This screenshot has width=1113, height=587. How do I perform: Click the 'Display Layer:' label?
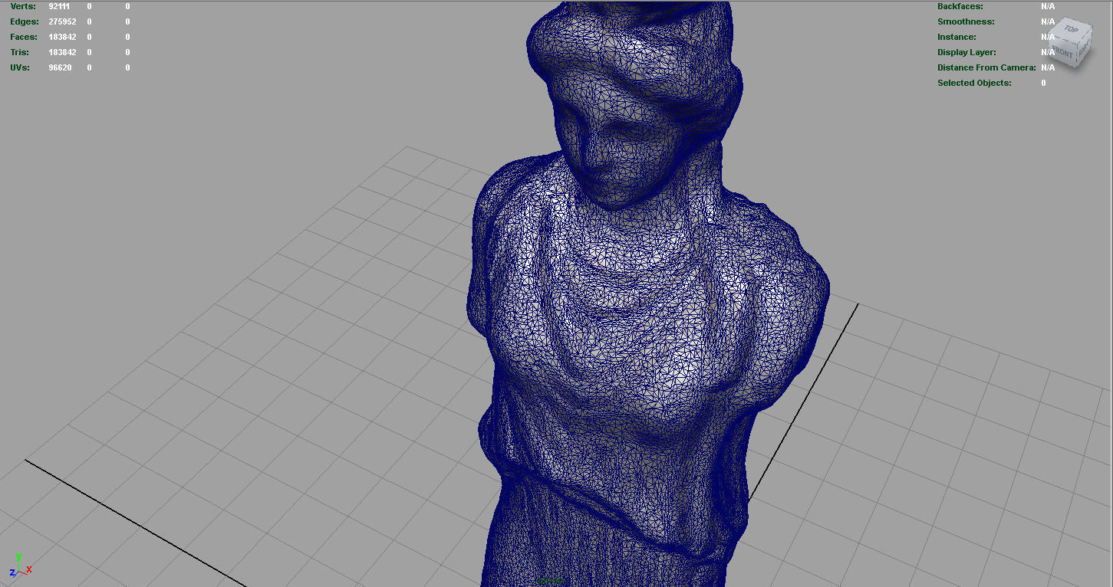coord(966,52)
